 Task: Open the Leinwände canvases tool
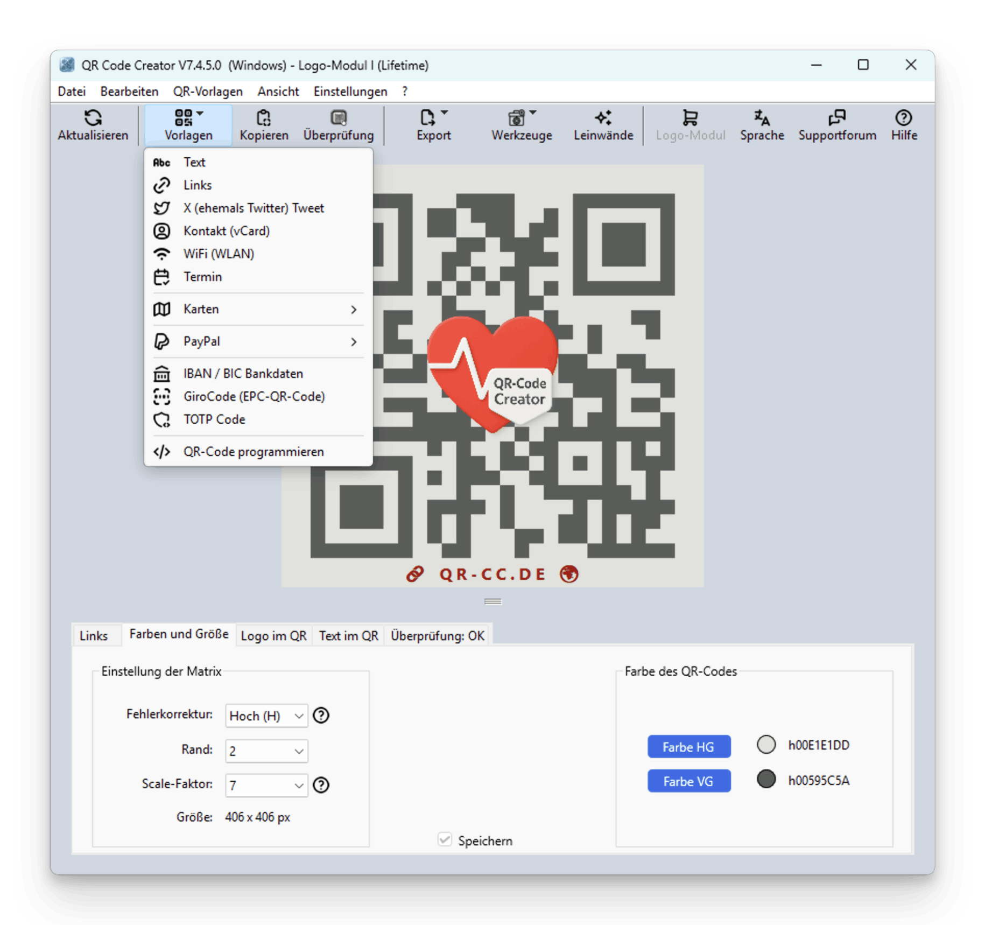603,125
